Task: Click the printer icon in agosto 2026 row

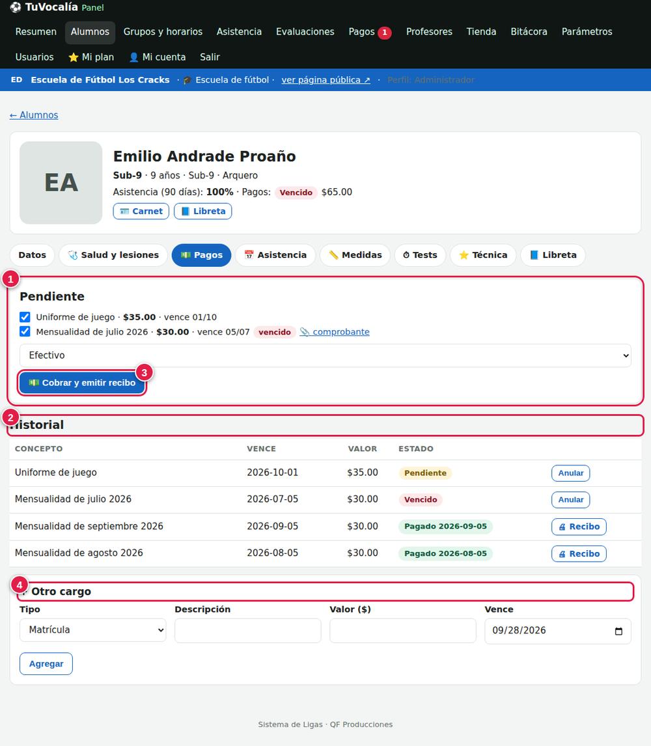Action: [x=562, y=554]
